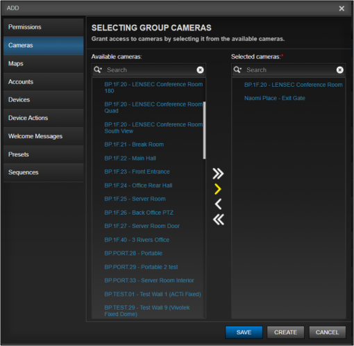Click the remove single camera left arrow

click(218, 204)
